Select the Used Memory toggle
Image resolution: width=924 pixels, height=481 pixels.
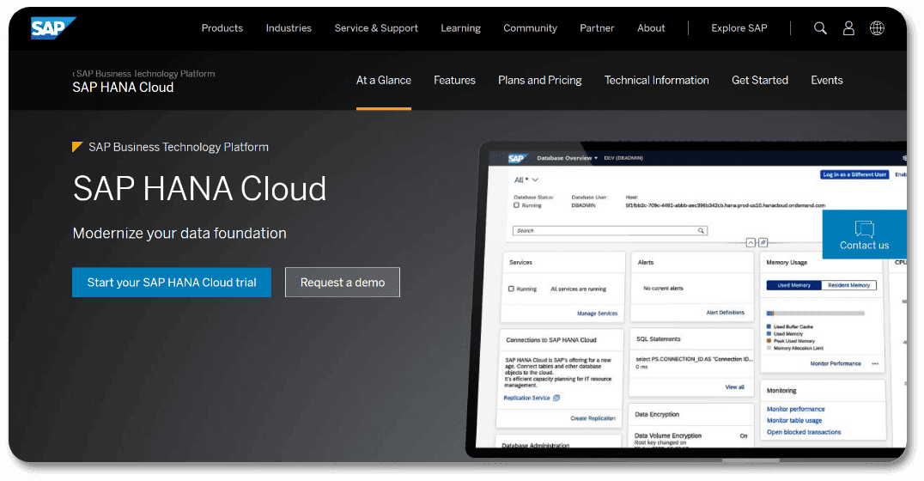coord(793,285)
